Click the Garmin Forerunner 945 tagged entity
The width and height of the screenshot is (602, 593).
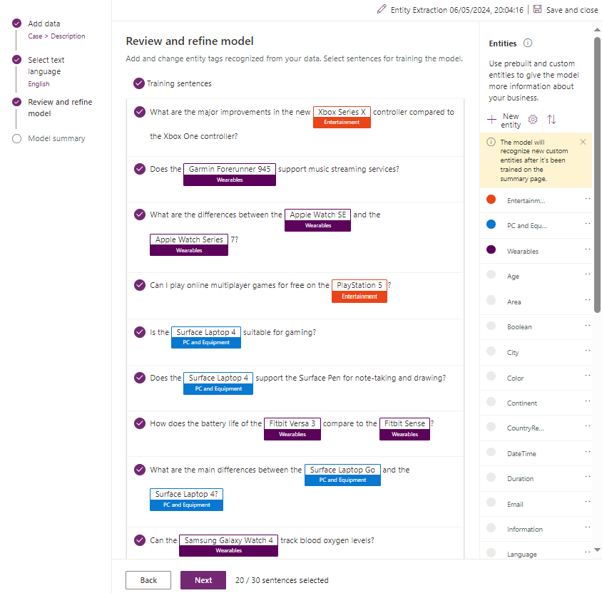coord(230,175)
